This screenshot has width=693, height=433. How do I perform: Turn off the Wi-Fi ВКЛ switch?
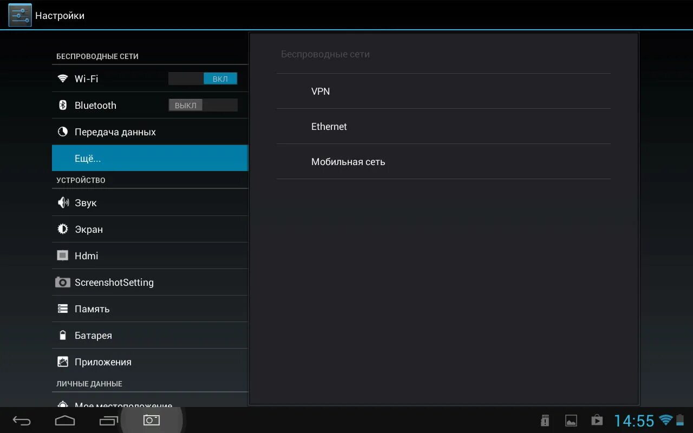click(x=203, y=78)
